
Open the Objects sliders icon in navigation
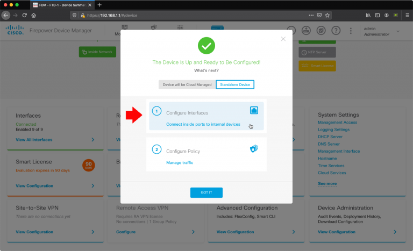(180, 27)
